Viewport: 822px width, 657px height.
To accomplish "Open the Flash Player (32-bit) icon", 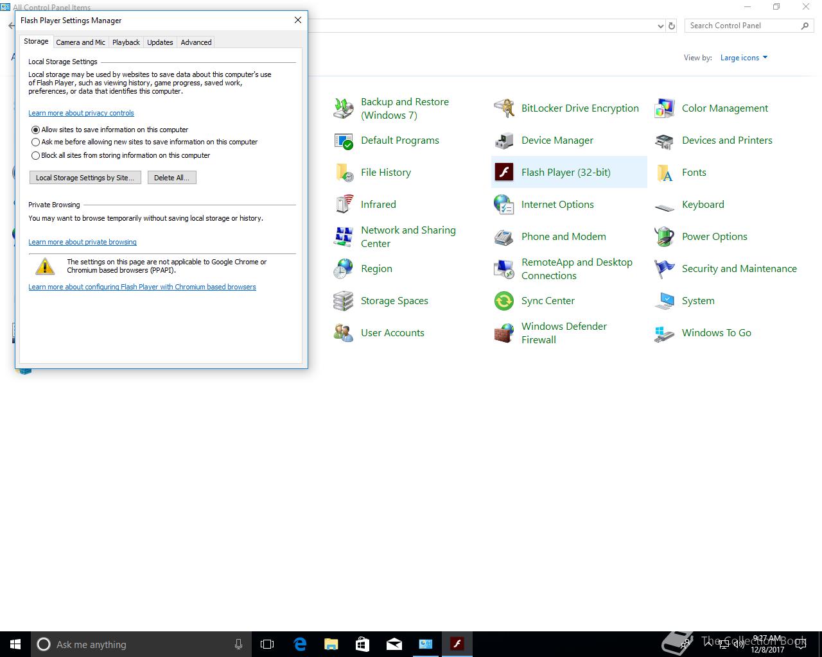I will tap(504, 172).
